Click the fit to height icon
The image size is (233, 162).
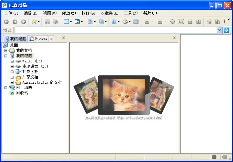coord(198,22)
